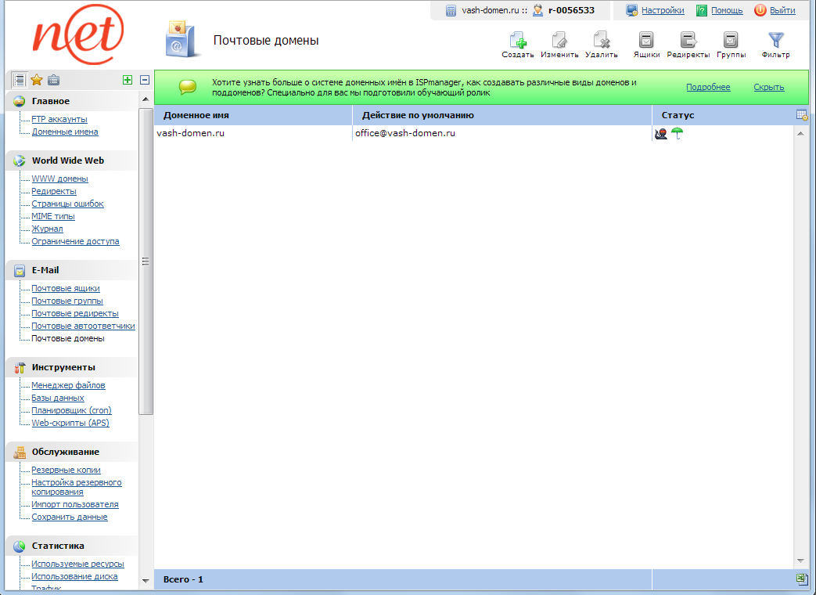
Task: Open the table column settings icon
Action: pos(801,115)
